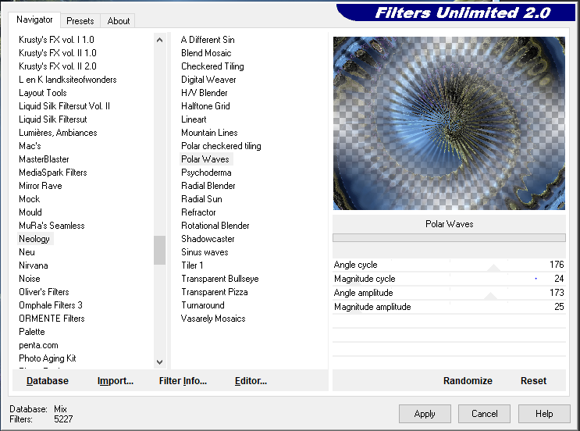Click the Polar Waves preview image
The height and width of the screenshot is (431, 580).
point(449,123)
